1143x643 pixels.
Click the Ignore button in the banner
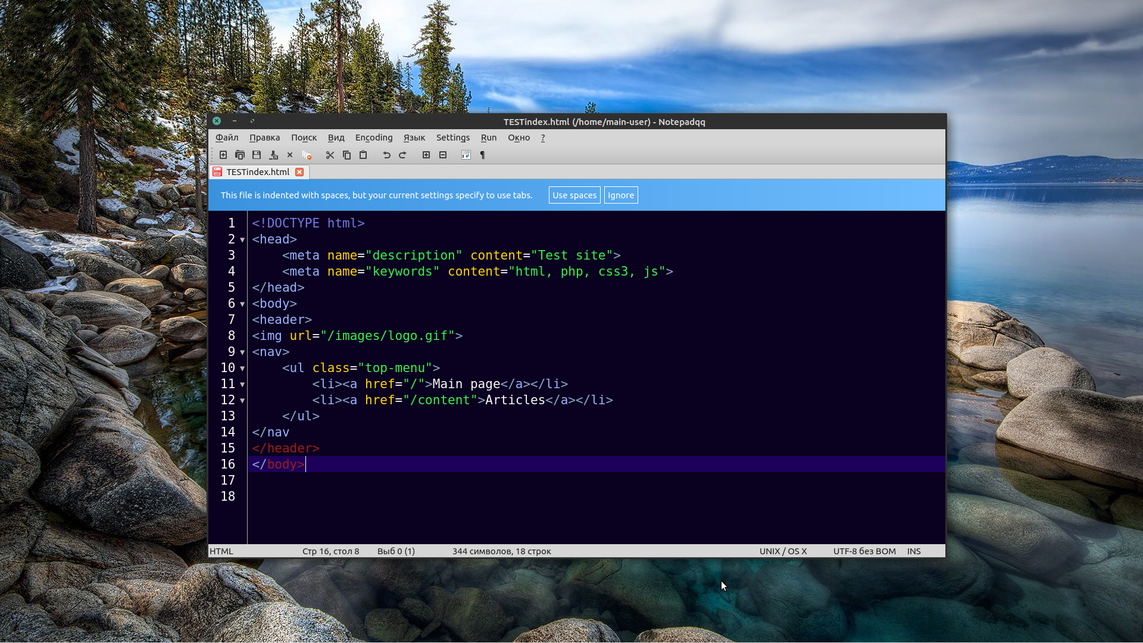pos(621,195)
